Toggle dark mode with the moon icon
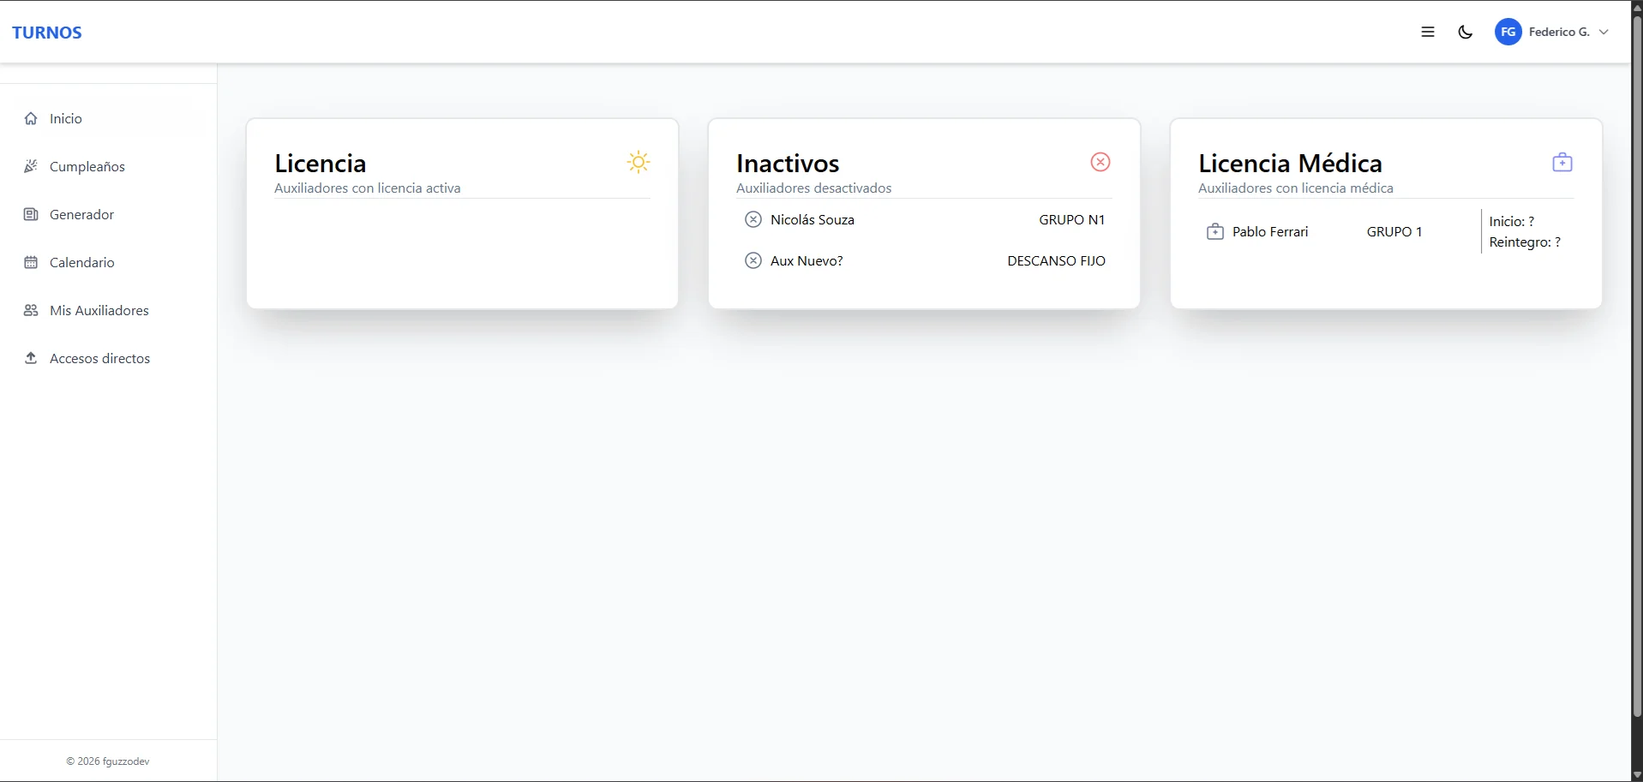The image size is (1643, 782). (x=1466, y=32)
